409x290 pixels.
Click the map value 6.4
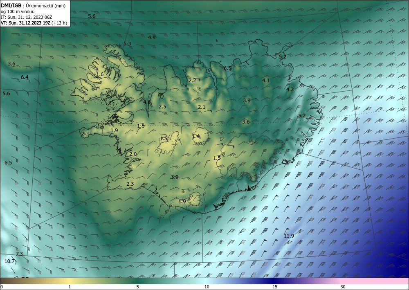25,77
